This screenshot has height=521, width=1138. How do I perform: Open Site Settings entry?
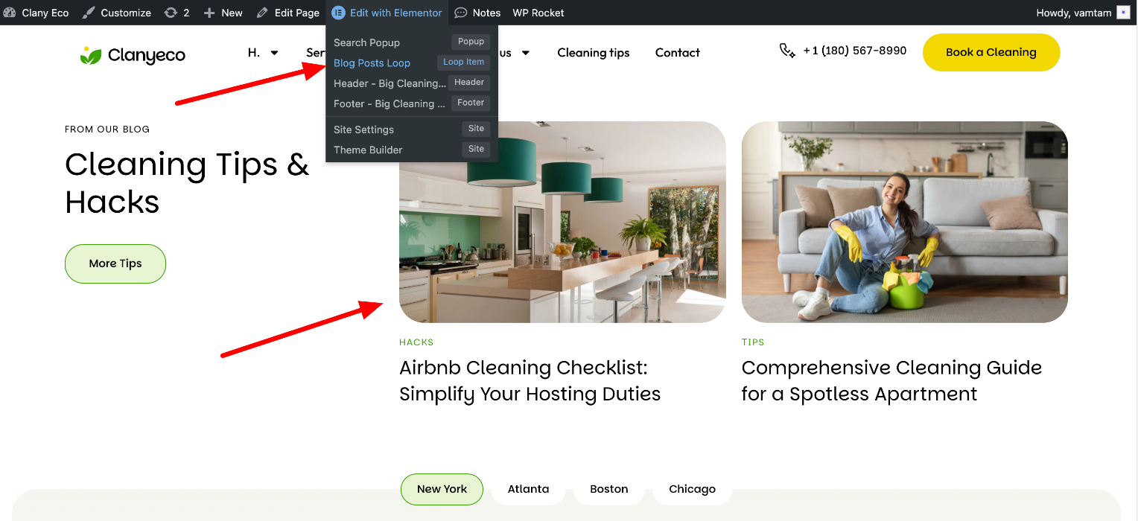pyautogui.click(x=363, y=130)
